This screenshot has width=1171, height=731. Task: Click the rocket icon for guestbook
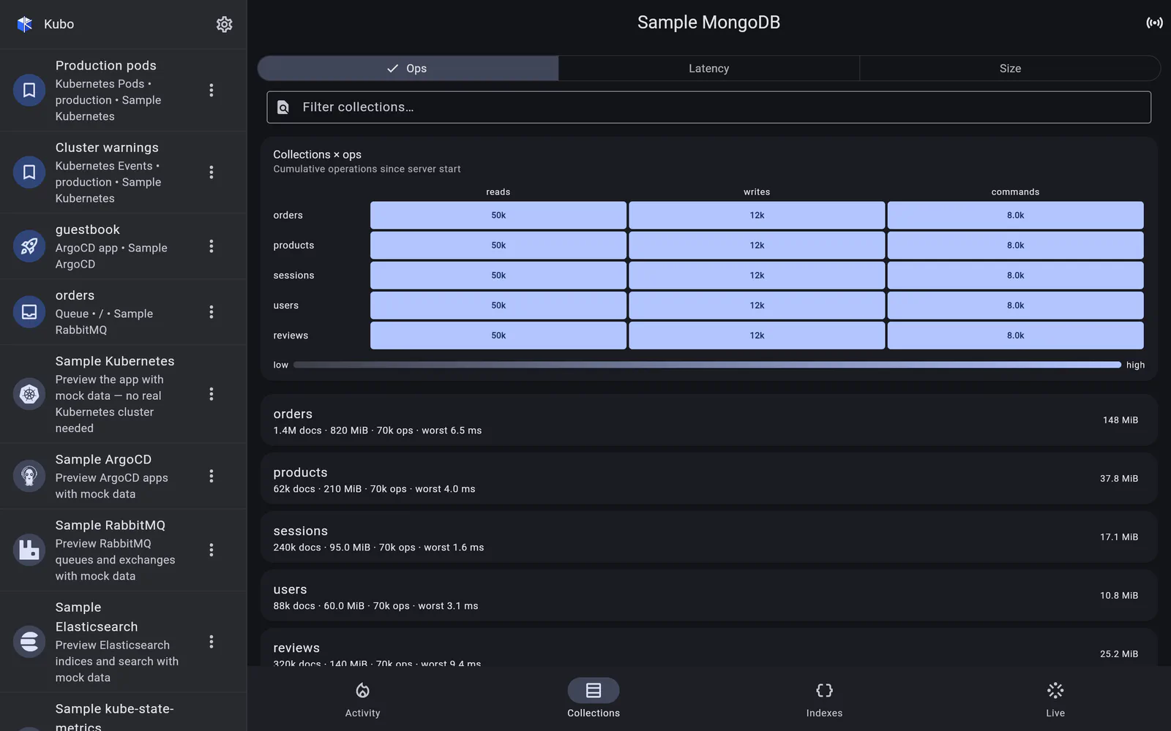(x=29, y=246)
